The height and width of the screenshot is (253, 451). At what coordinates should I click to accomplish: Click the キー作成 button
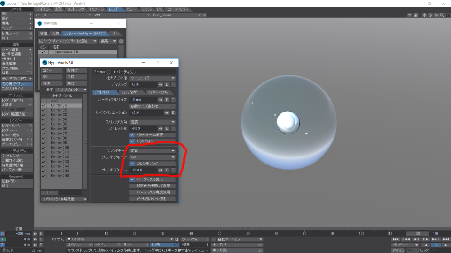pos(237,245)
